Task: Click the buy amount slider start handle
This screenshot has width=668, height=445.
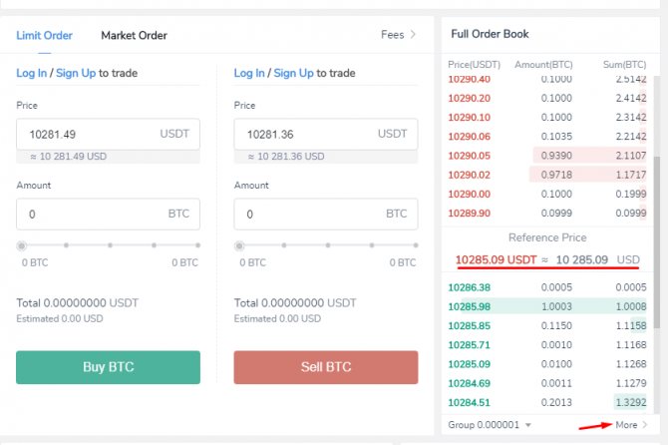Action: (x=22, y=245)
